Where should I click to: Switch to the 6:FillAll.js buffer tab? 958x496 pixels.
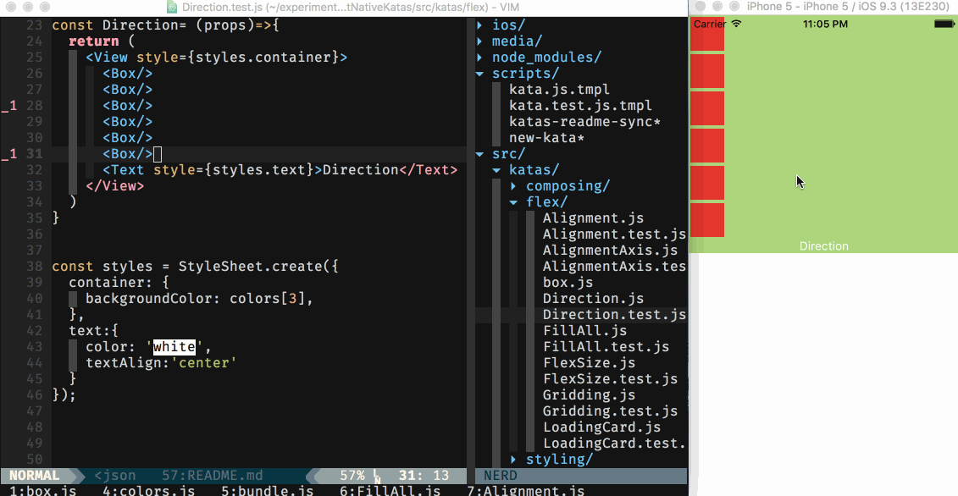(390, 491)
